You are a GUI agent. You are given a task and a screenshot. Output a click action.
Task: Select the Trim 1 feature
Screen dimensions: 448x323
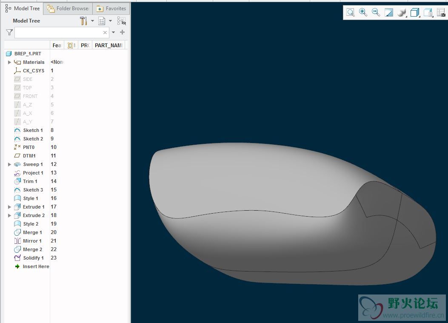(x=30, y=182)
